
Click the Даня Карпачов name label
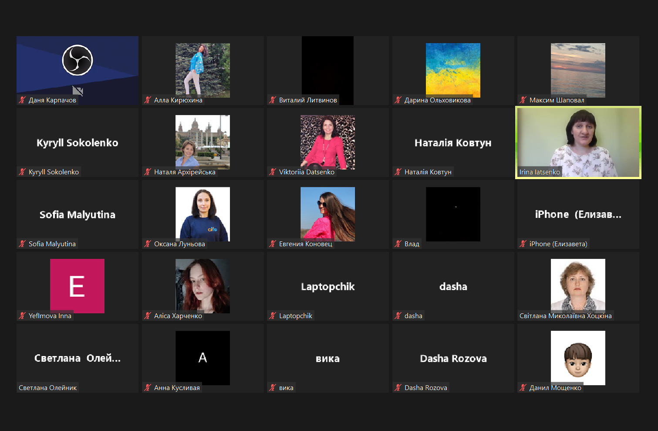click(x=52, y=100)
